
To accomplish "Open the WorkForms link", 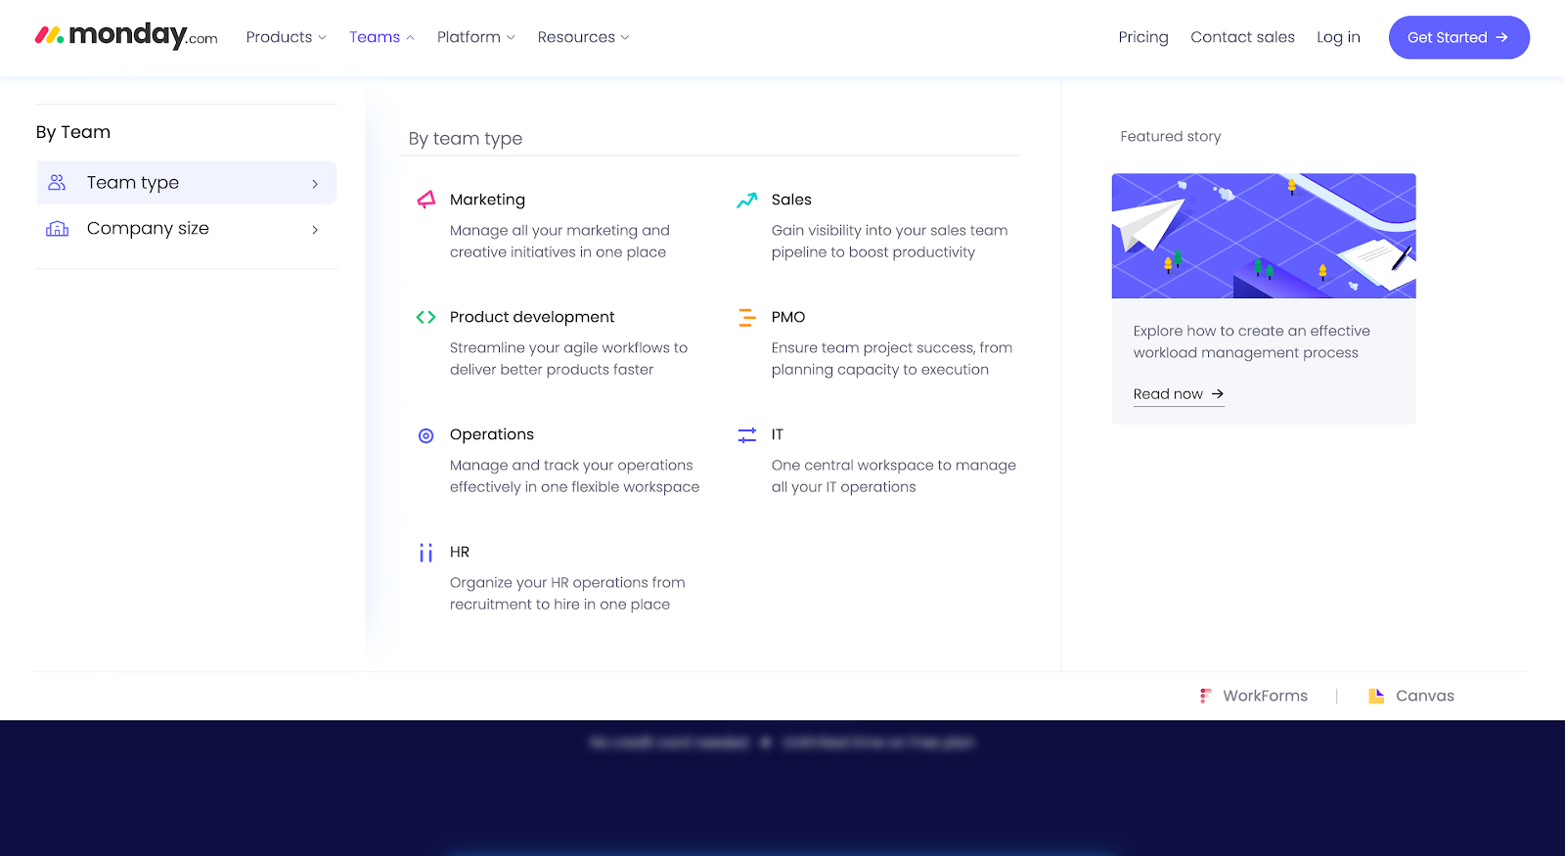I will pos(1254,696).
